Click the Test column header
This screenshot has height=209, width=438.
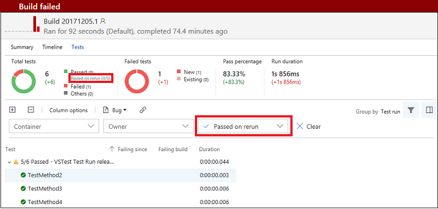tap(10, 149)
